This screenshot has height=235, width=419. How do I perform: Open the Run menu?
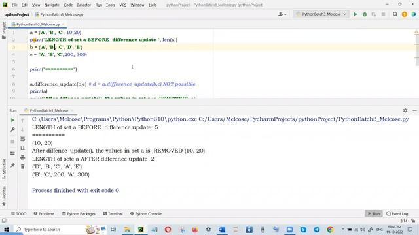click(99, 5)
